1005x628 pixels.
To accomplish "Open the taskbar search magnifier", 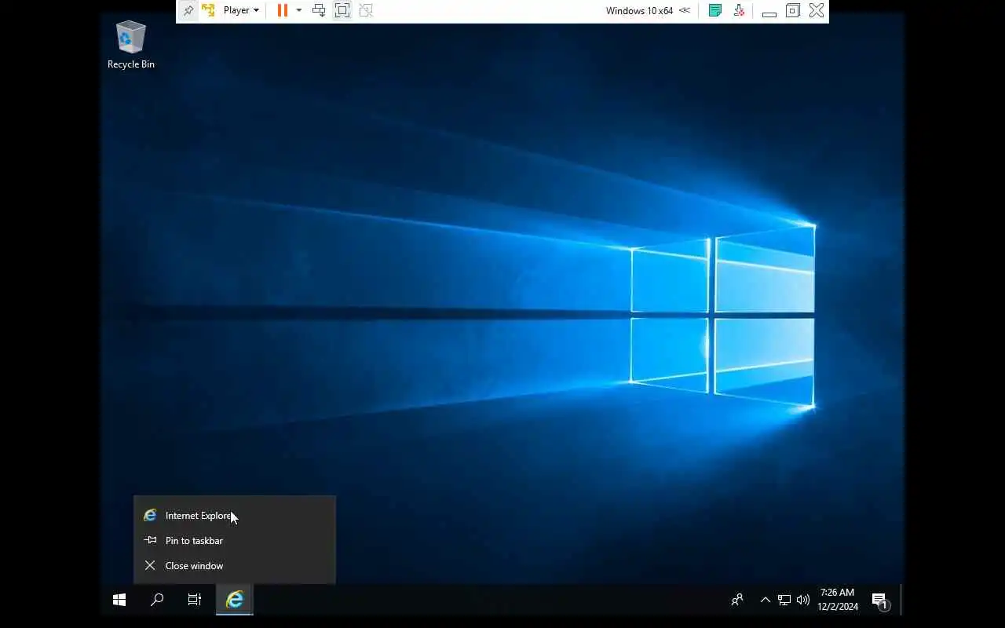I will [x=157, y=600].
